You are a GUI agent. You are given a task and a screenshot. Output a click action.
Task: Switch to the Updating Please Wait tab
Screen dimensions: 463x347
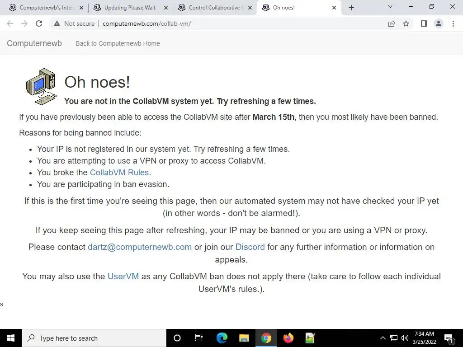pos(130,8)
